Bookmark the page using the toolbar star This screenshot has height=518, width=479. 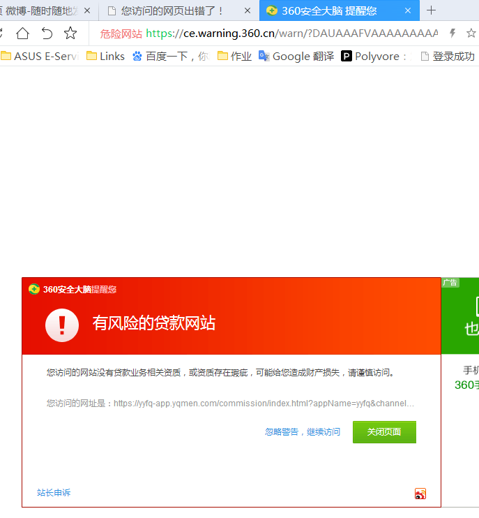pyautogui.click(x=70, y=33)
